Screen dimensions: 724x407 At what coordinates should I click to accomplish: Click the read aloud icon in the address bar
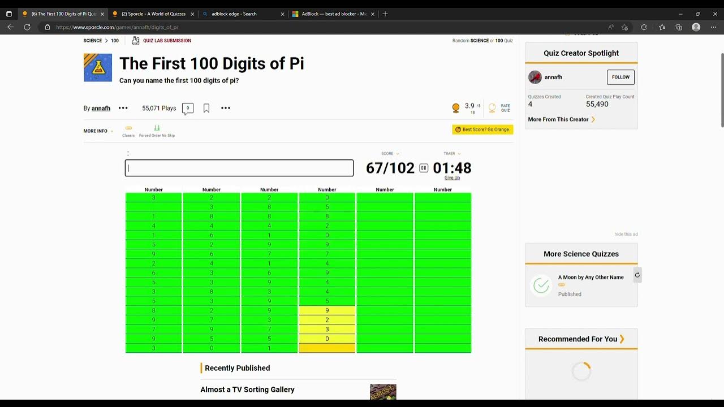(x=611, y=27)
